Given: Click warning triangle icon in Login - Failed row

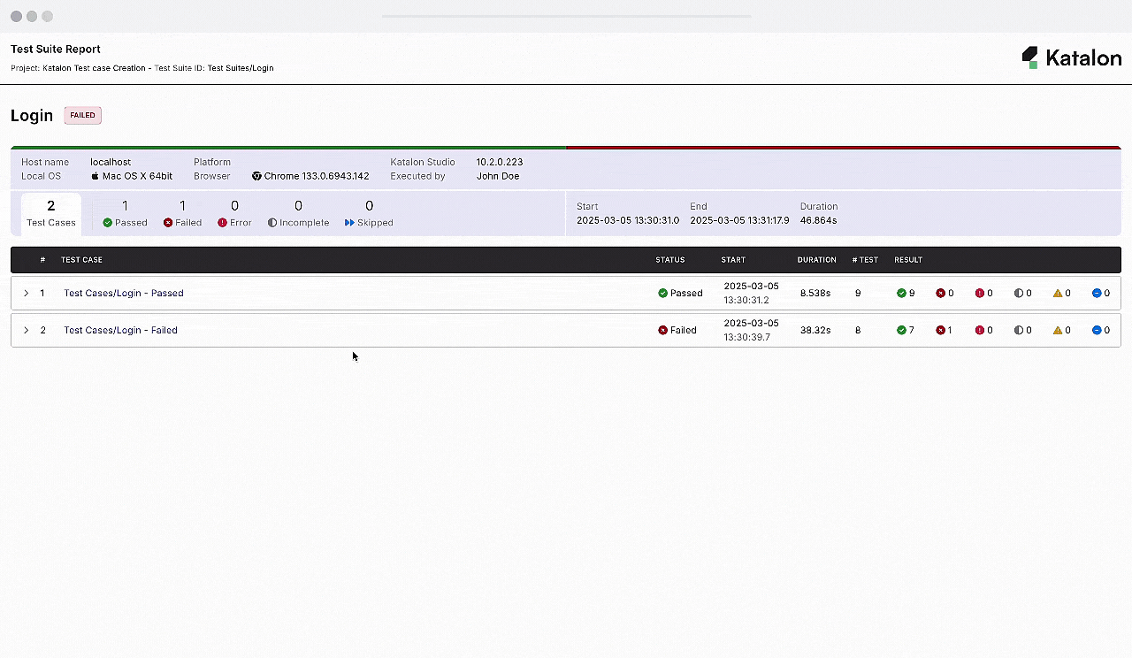Looking at the screenshot, I should pos(1058,330).
